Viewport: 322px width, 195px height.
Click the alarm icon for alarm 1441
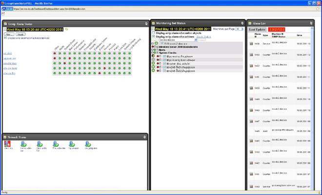251,174
